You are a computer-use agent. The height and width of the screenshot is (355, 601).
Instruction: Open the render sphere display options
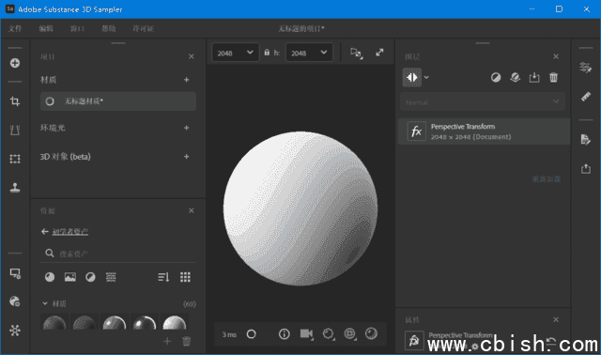(x=371, y=334)
